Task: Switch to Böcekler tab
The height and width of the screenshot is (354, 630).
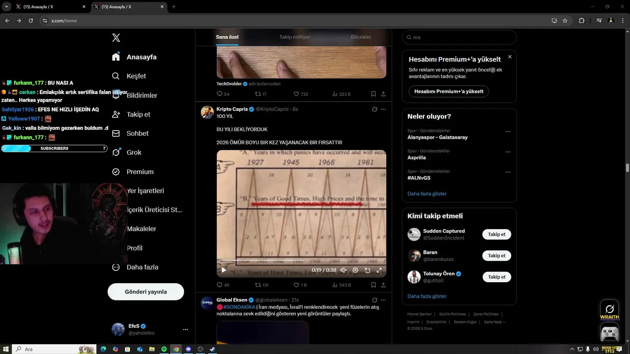Action: 361,37
